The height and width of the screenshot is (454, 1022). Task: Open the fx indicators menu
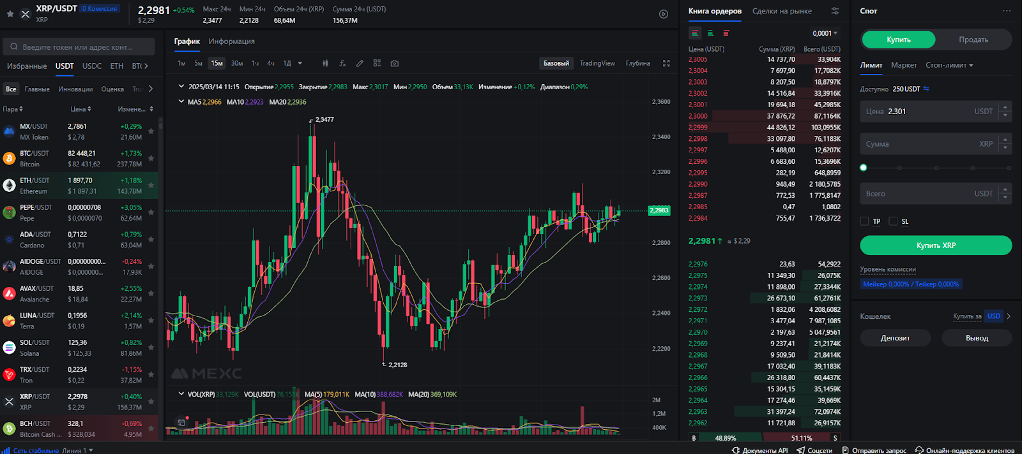coord(342,63)
